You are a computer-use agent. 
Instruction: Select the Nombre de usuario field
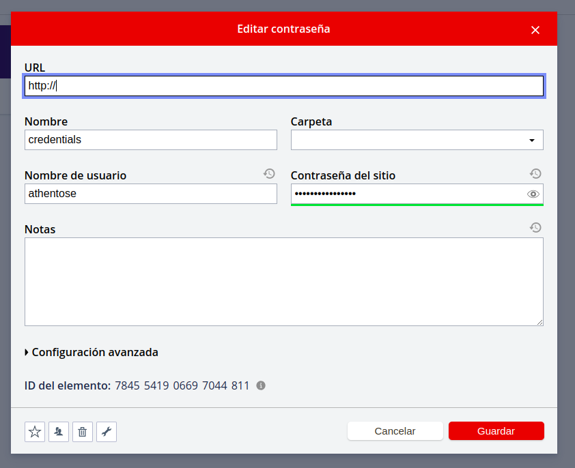[x=150, y=194]
